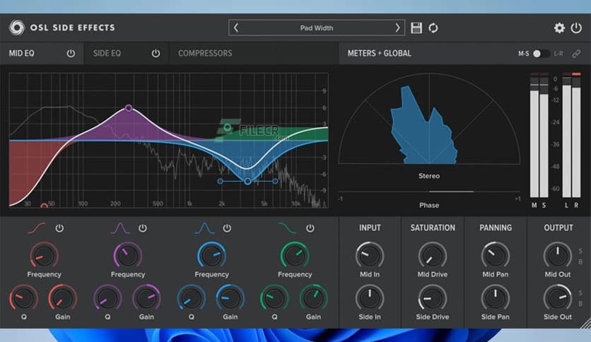Switch the M-S / L-R toggle switch
This screenshot has height=342, width=591.
click(541, 54)
